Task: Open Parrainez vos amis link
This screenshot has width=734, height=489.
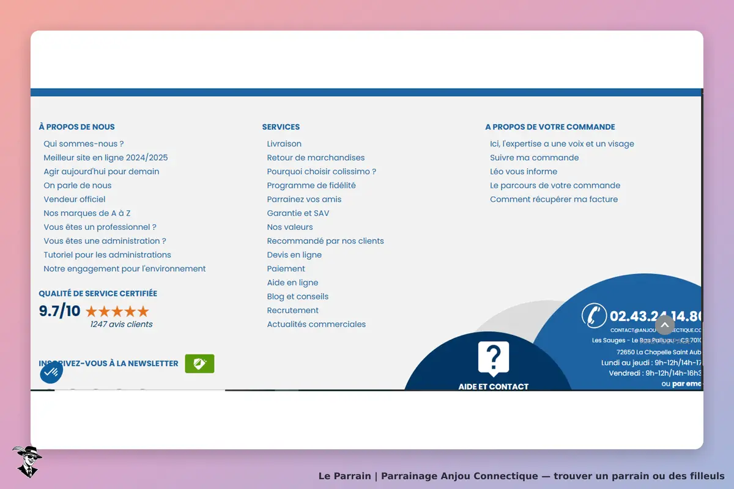Action: click(x=305, y=199)
